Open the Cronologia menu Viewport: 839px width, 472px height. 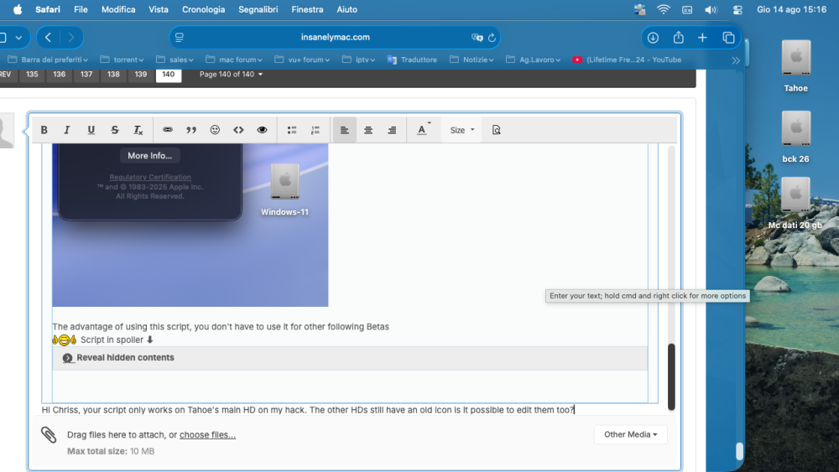(203, 9)
